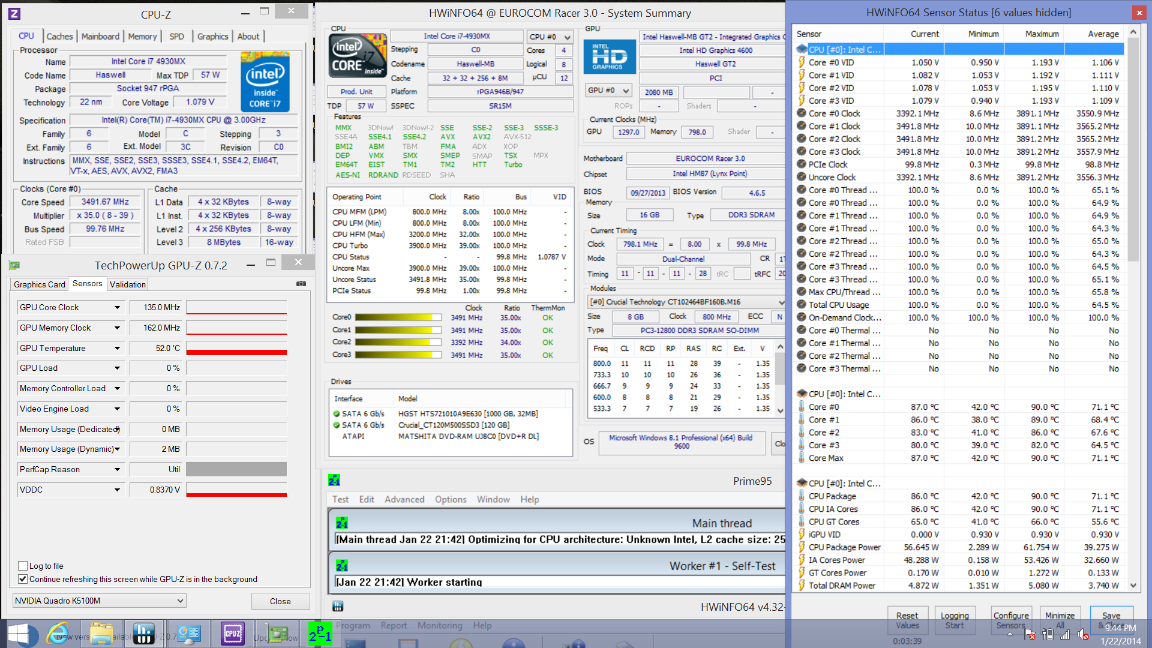This screenshot has width=1152, height=648.
Task: Open the Action Center flag in system tray
Action: point(1030,634)
